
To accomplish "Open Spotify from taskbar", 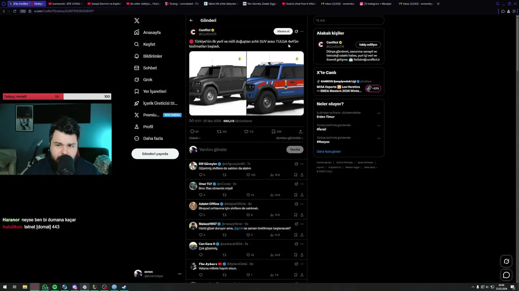I will point(55,287).
